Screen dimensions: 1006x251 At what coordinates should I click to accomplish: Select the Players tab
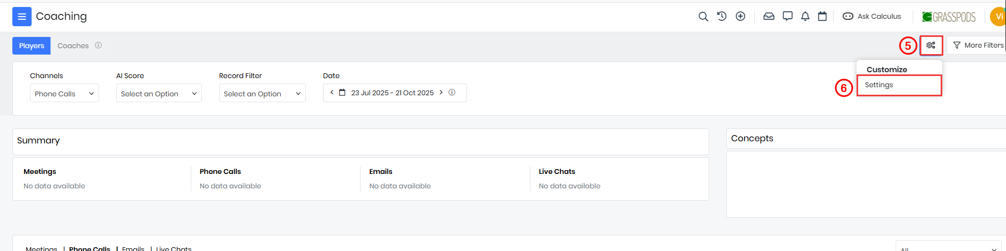(x=32, y=46)
